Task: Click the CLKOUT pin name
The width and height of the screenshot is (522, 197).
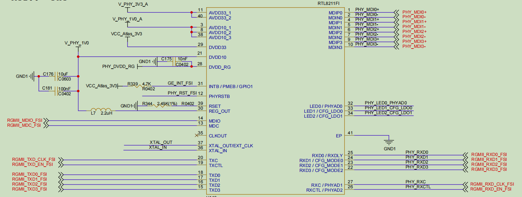Action: [218, 136]
